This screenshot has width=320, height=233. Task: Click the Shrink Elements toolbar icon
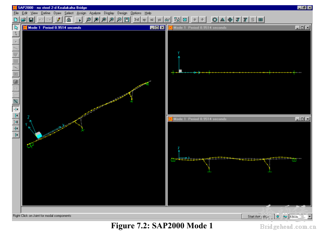(x=177, y=20)
